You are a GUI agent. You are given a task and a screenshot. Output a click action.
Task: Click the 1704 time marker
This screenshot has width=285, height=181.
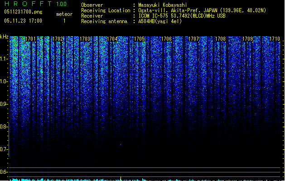pyautogui.click(x=112, y=39)
